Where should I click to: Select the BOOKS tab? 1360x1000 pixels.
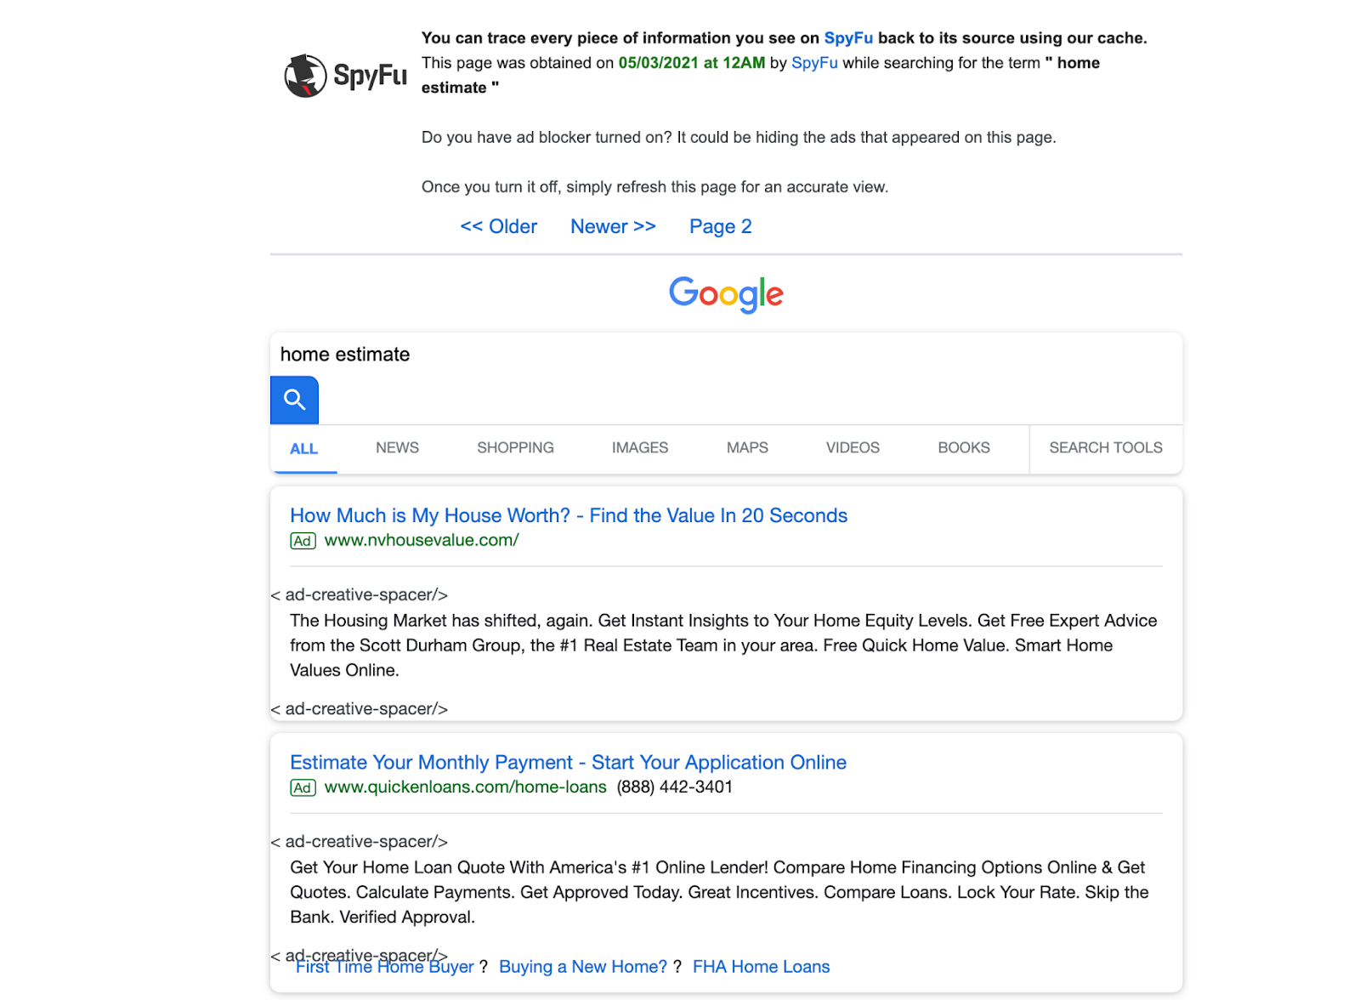click(x=964, y=447)
